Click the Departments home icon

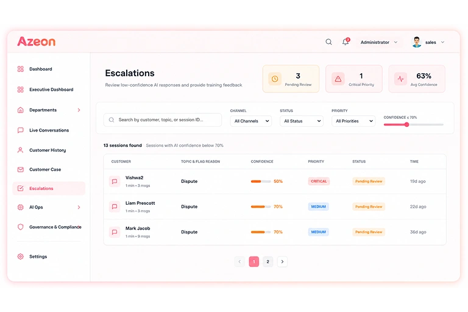20,110
